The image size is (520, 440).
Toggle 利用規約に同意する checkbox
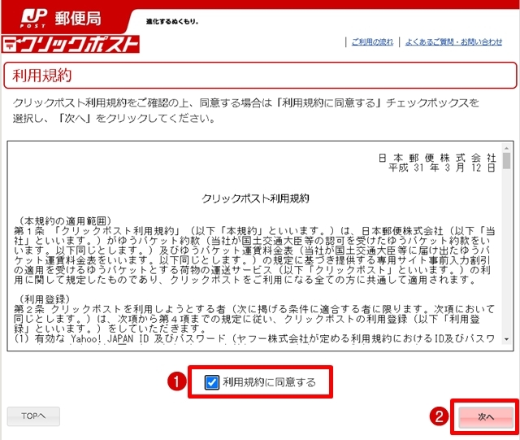(x=211, y=382)
